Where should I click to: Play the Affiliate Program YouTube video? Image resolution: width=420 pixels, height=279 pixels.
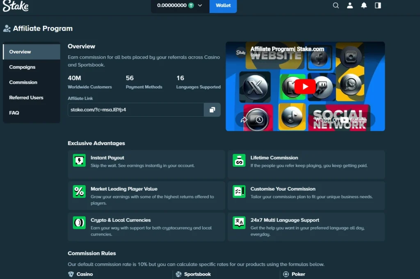pos(305,86)
